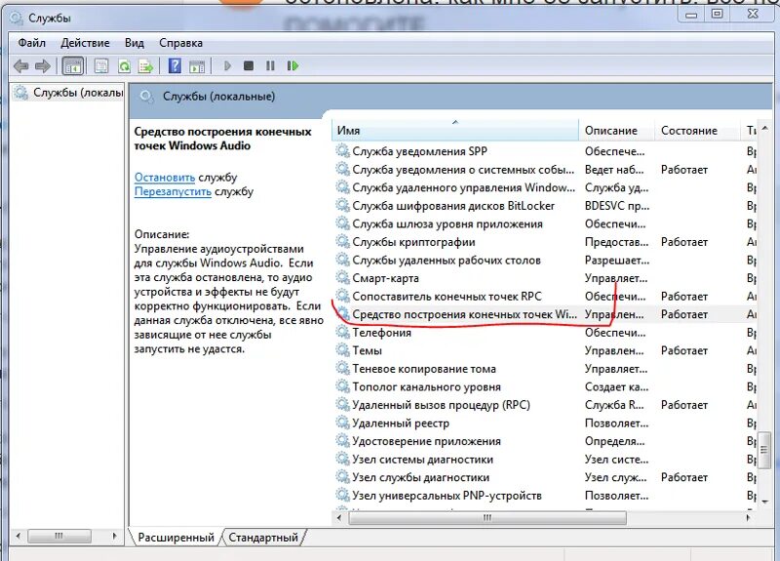
Task: Click gear icon of Служба уведомления SPP
Action: 342,151
